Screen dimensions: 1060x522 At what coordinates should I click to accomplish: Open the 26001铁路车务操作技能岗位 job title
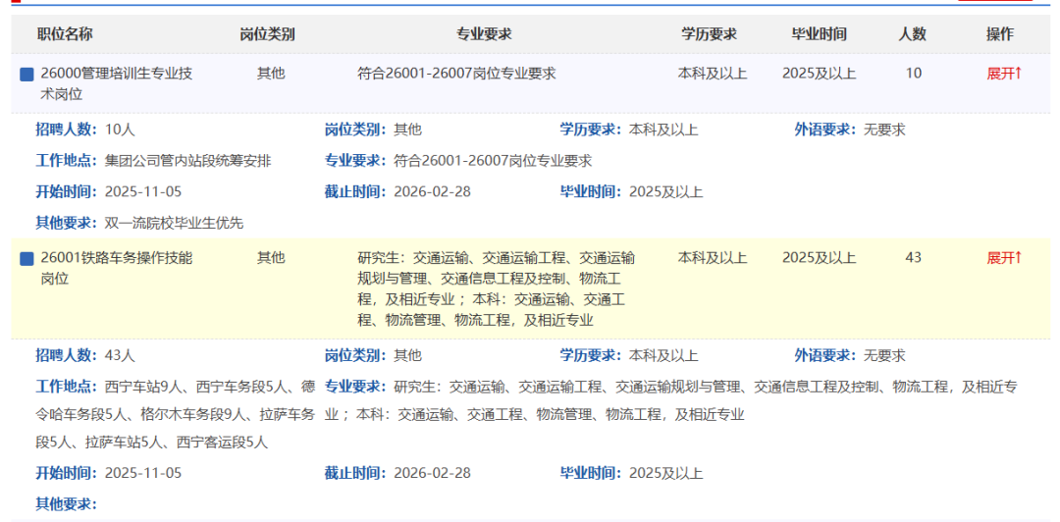(117, 268)
